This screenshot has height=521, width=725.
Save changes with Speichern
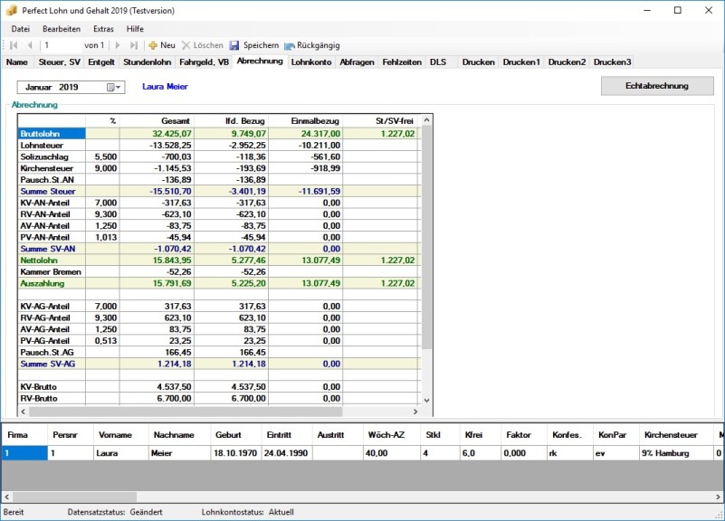[x=254, y=45]
